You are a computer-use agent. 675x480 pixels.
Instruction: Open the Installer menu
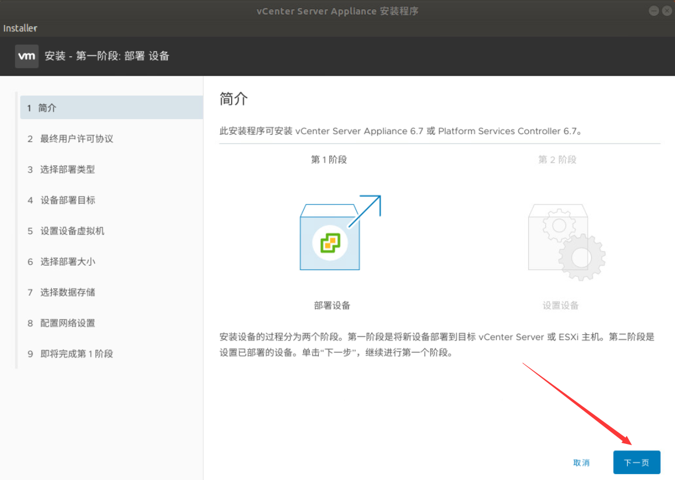pos(20,28)
